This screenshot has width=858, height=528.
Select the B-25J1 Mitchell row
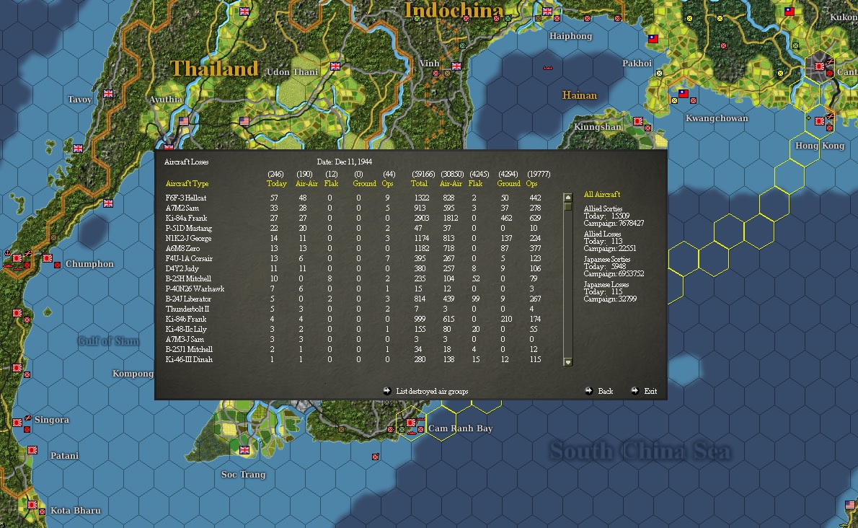coord(355,349)
